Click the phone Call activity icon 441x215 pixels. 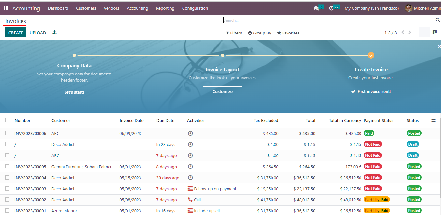(190, 200)
